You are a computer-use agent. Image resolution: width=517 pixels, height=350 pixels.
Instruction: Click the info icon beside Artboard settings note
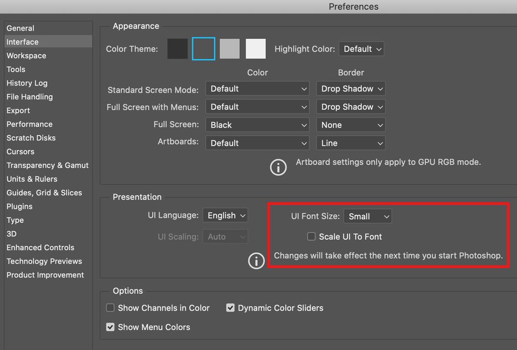click(278, 167)
